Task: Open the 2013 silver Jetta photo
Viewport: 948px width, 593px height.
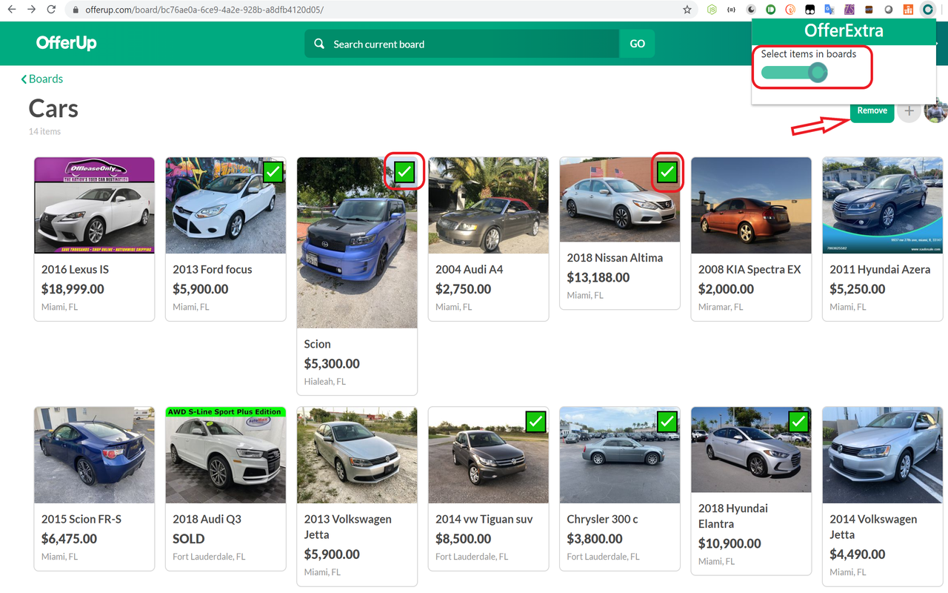Action: tap(357, 455)
